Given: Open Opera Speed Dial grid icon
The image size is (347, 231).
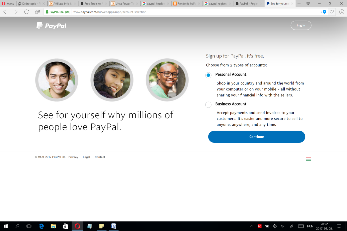Looking at the screenshot, I should [x=37, y=12].
